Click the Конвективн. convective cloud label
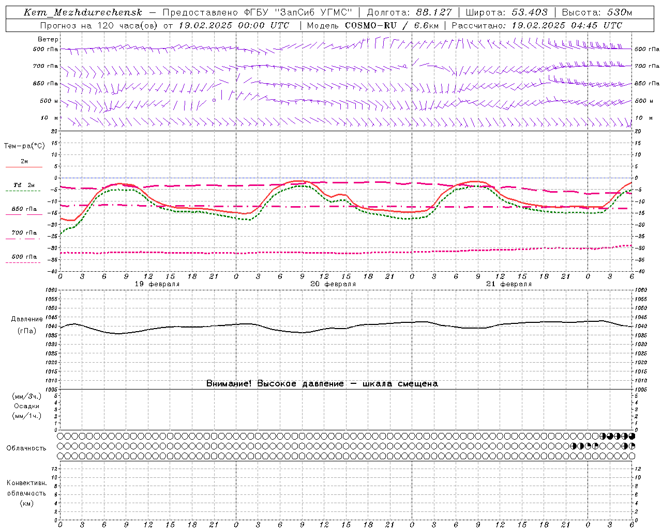Viewport: 662px width, 529px height. (27, 483)
